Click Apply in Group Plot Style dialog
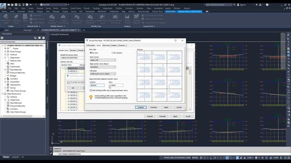This screenshot has height=163, width=291. 166,107
